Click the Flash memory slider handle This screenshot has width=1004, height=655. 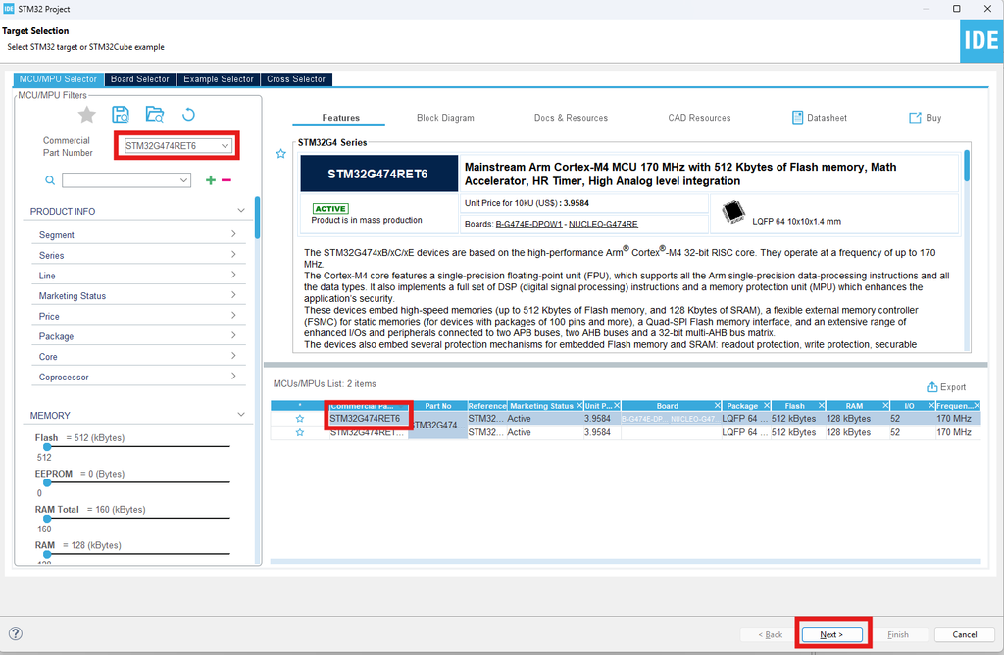tap(46, 447)
